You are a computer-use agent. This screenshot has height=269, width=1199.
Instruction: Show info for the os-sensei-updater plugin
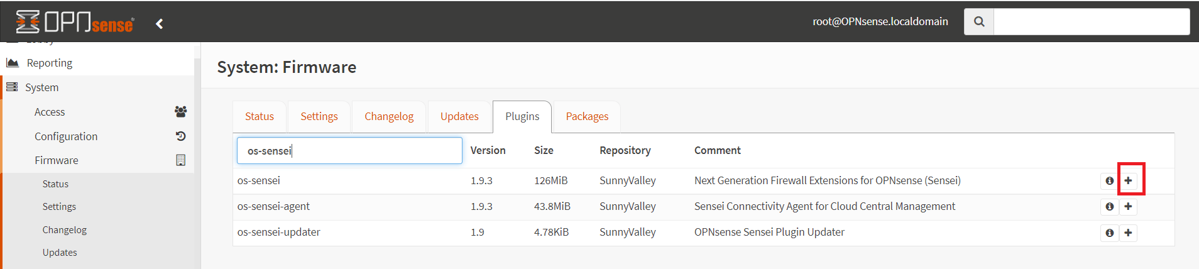tap(1110, 233)
